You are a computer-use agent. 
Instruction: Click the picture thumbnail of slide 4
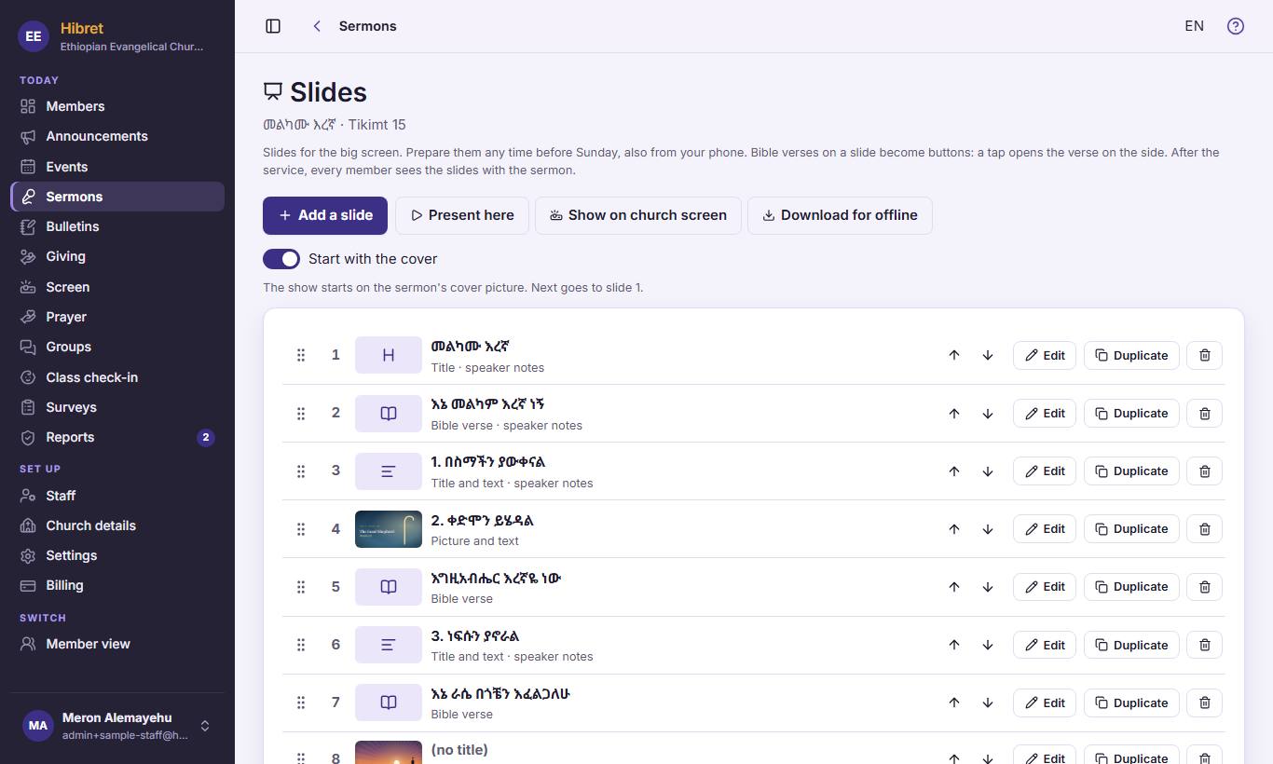[389, 529]
